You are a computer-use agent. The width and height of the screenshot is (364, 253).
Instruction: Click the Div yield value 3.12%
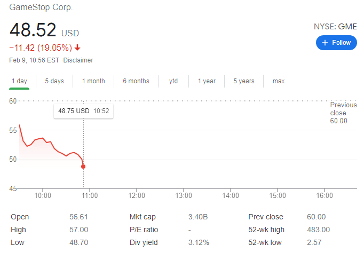[199, 242]
